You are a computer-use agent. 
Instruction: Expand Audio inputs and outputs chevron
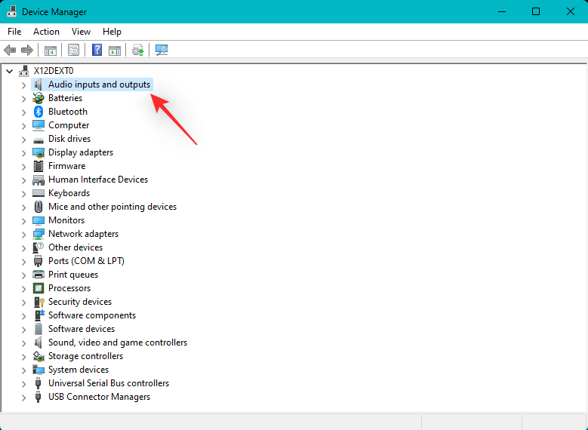pyautogui.click(x=23, y=84)
